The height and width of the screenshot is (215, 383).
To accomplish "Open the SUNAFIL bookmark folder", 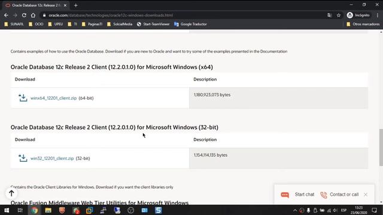I will point(14,24).
